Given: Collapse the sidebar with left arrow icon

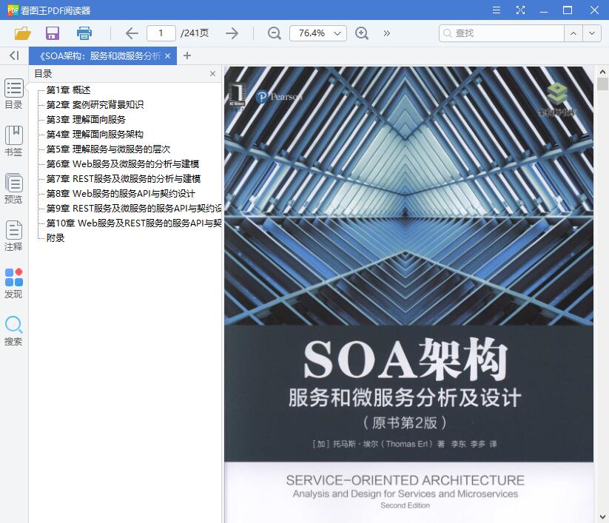Looking at the screenshot, I should click(14, 55).
